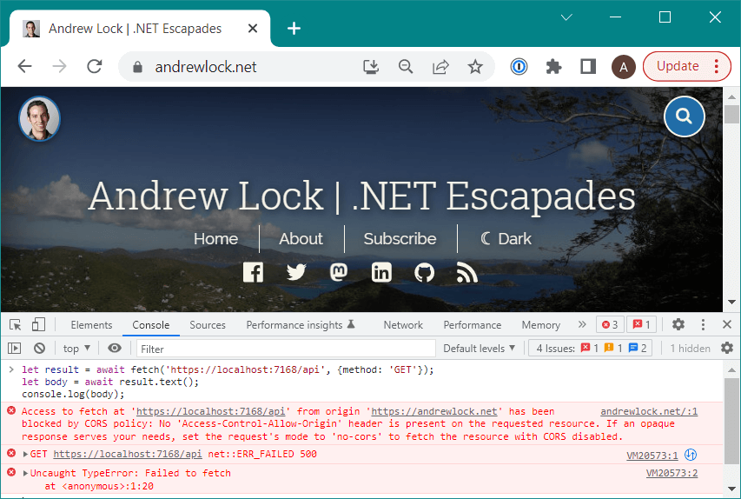Open the Subscribe link
This screenshot has height=499, width=741.
400,239
